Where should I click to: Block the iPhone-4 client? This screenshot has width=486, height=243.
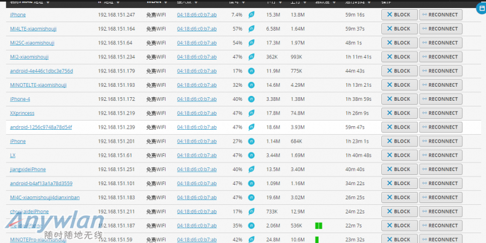tap(399, 99)
